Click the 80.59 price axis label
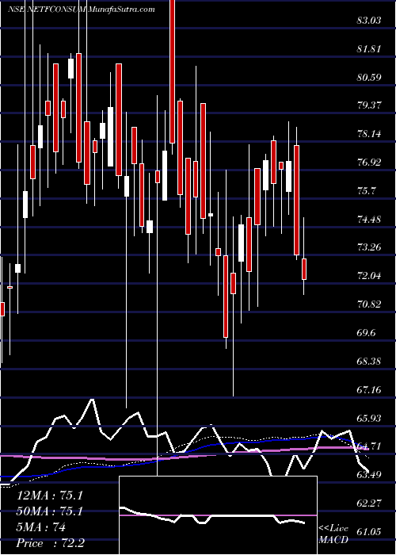This screenshot has height=555, width=396. (x=369, y=77)
